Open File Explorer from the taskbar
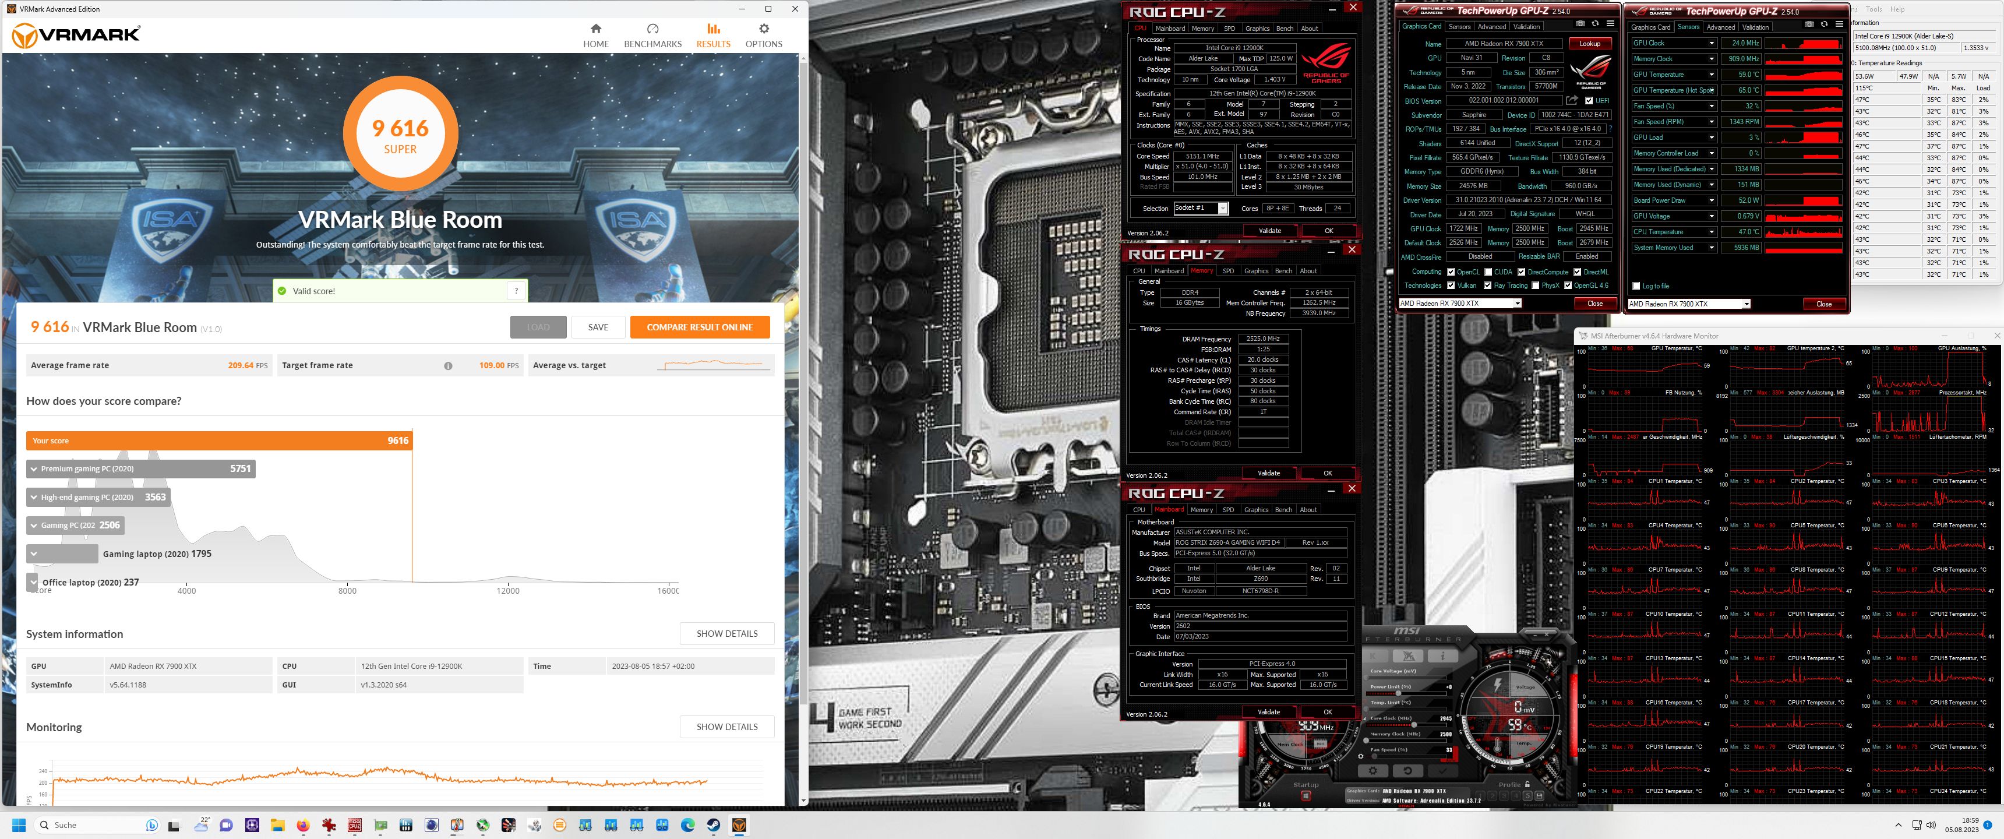Screen dimensions: 2004x839 (278, 825)
